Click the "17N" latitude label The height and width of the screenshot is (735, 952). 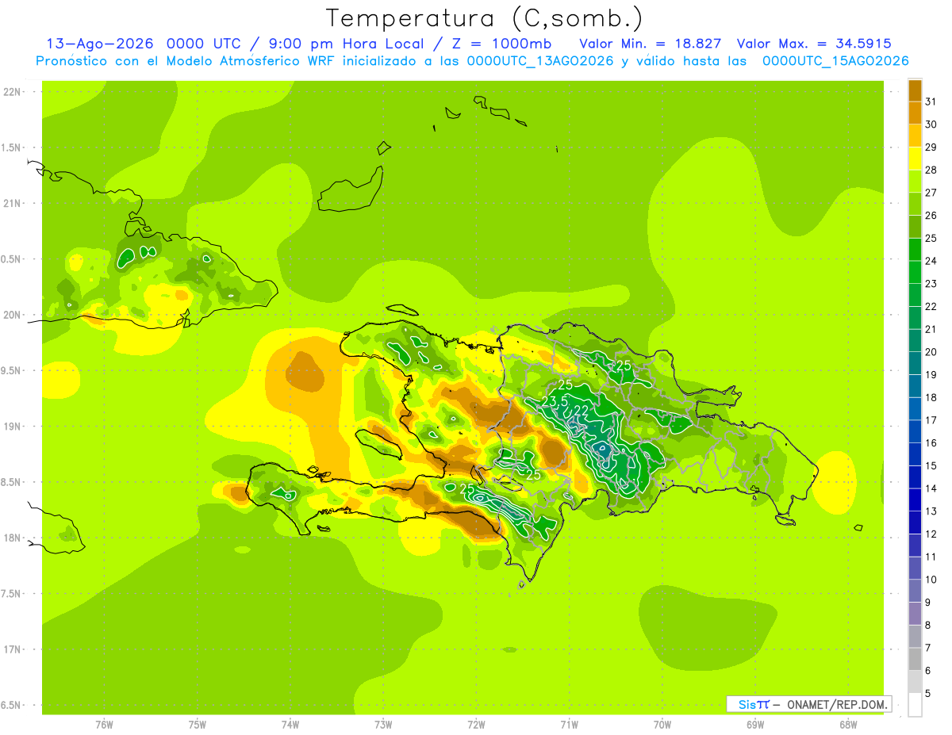12,649
